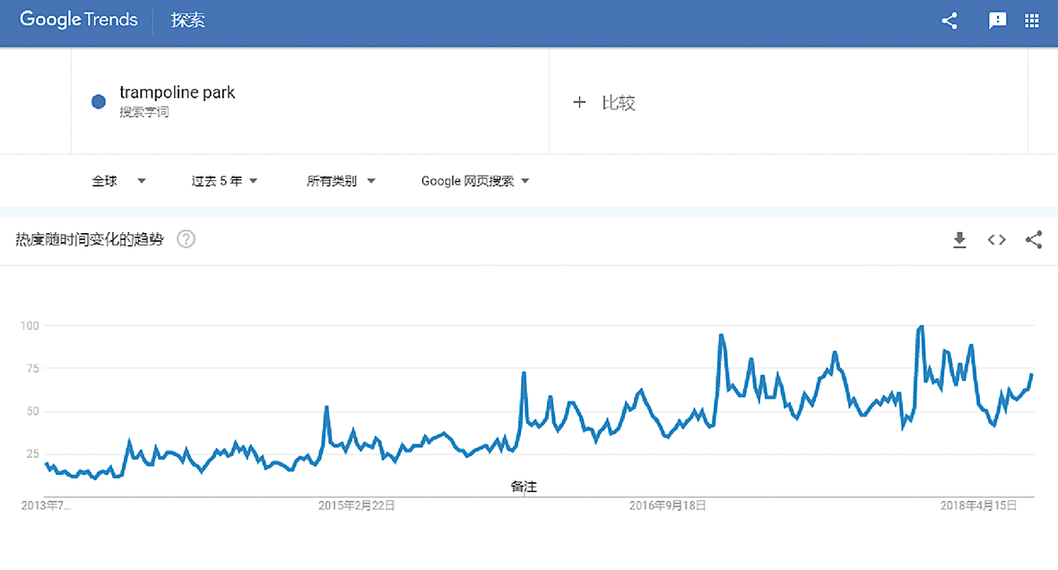This screenshot has height=570, width=1058.
Task: Click the embed code icon
Action: 996,239
